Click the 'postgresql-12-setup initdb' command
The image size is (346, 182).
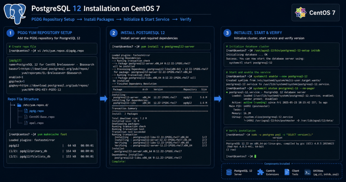click(x=287, y=51)
